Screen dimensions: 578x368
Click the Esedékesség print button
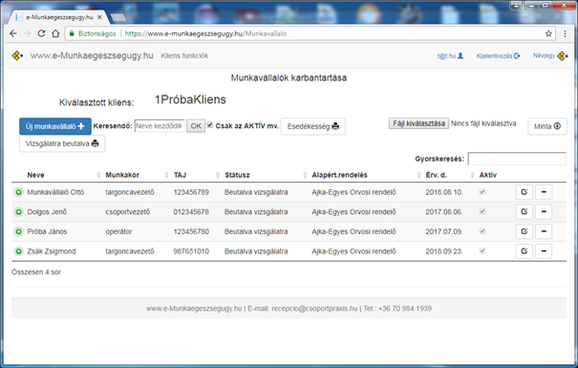313,126
